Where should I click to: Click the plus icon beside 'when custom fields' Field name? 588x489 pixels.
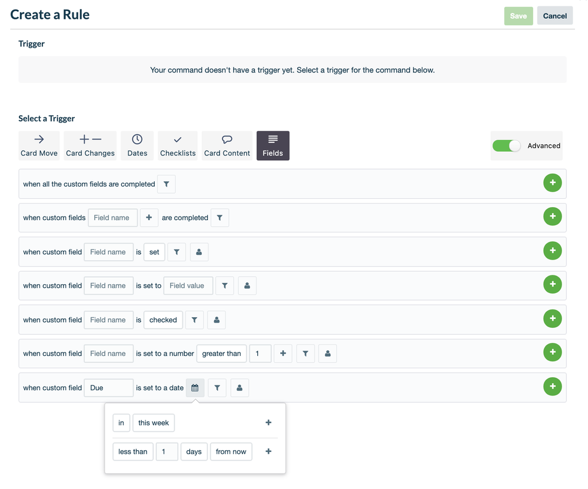pos(149,218)
